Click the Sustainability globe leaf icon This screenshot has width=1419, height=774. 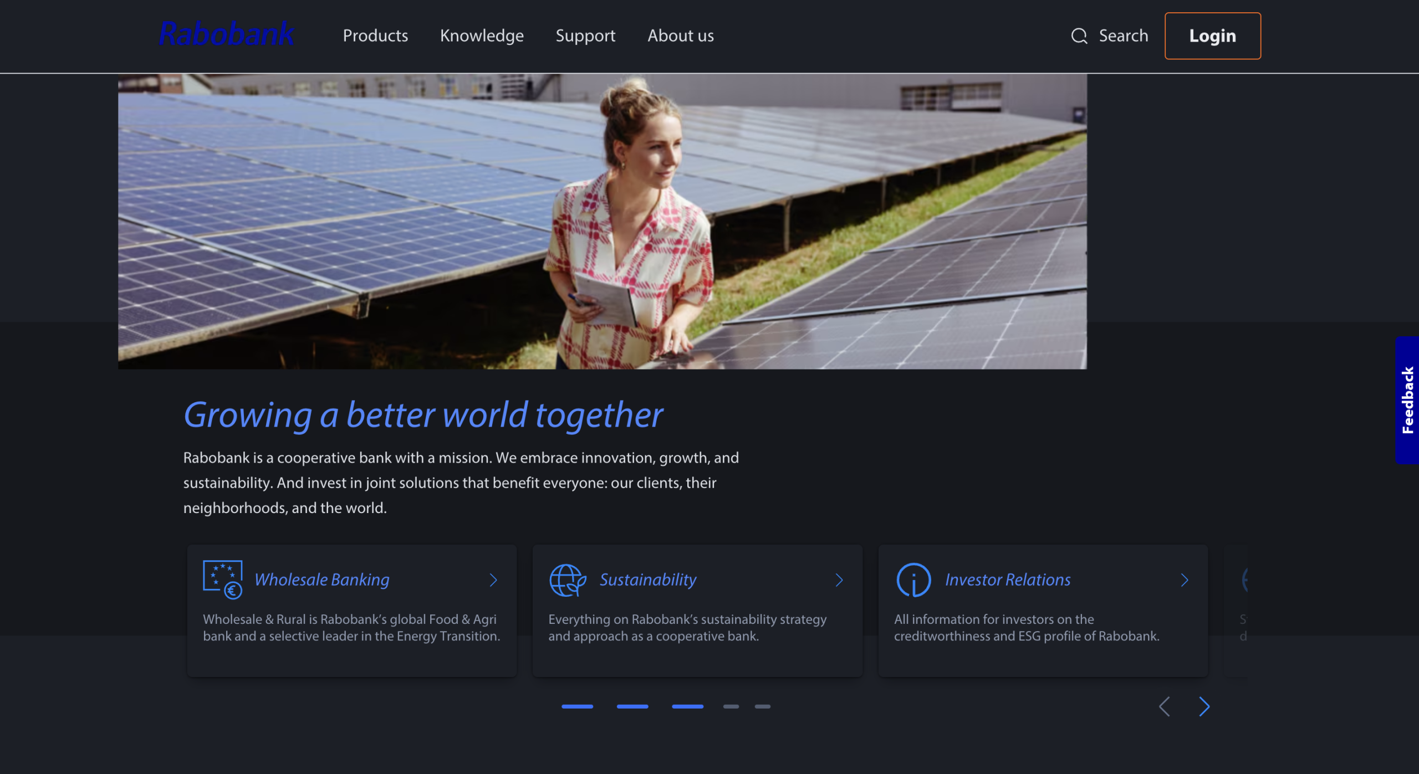tap(567, 580)
